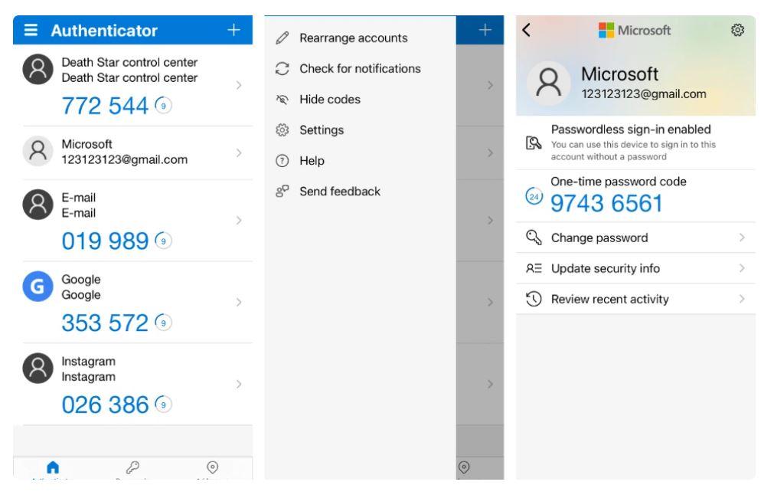Screen dimensions: 774x495
Task: Open Change password
Action: pyautogui.click(x=635, y=238)
